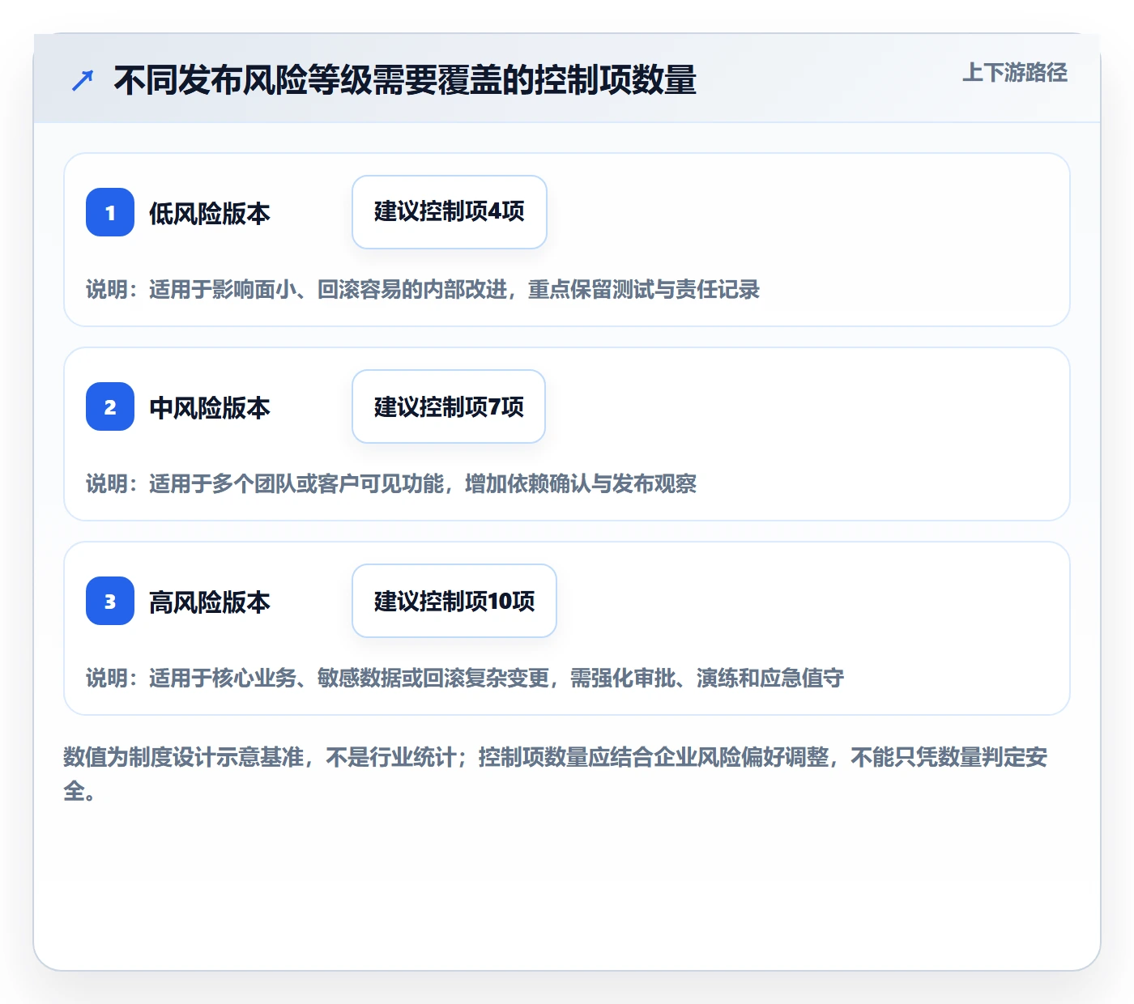1134x1004 pixels.
Task: Click the 高风险版本 heading
Action: click(210, 602)
